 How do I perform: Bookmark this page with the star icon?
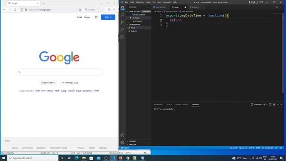(80, 10)
